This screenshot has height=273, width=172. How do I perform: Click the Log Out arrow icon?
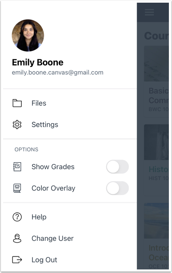pyautogui.click(x=17, y=260)
